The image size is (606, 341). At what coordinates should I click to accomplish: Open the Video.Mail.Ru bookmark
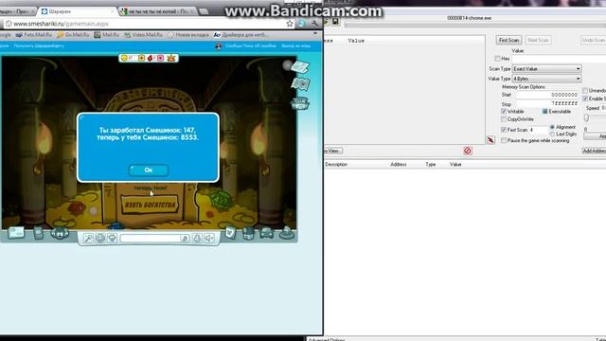coord(143,35)
